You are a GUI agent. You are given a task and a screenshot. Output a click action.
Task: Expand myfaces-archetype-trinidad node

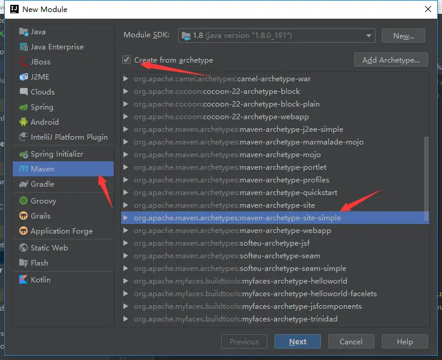[x=126, y=319]
